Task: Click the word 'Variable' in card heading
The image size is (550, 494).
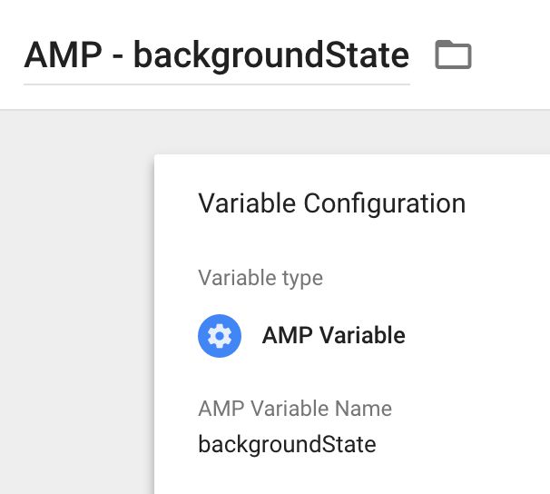Action: pyautogui.click(x=247, y=203)
